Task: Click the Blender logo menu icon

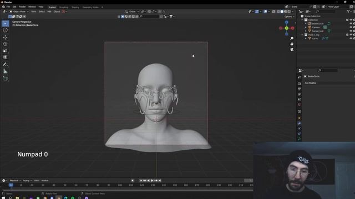Action: 3,7
